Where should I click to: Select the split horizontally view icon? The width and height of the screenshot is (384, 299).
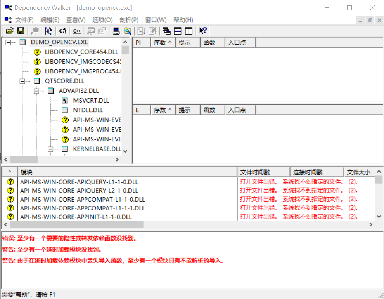(x=177, y=31)
